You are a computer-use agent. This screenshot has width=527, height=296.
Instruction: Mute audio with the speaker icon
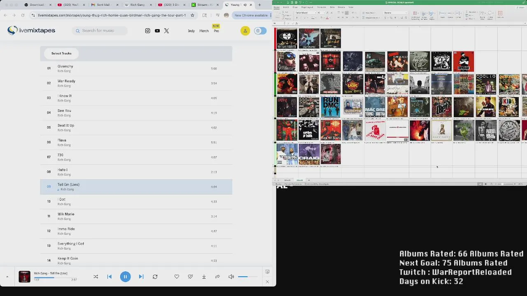(231, 277)
